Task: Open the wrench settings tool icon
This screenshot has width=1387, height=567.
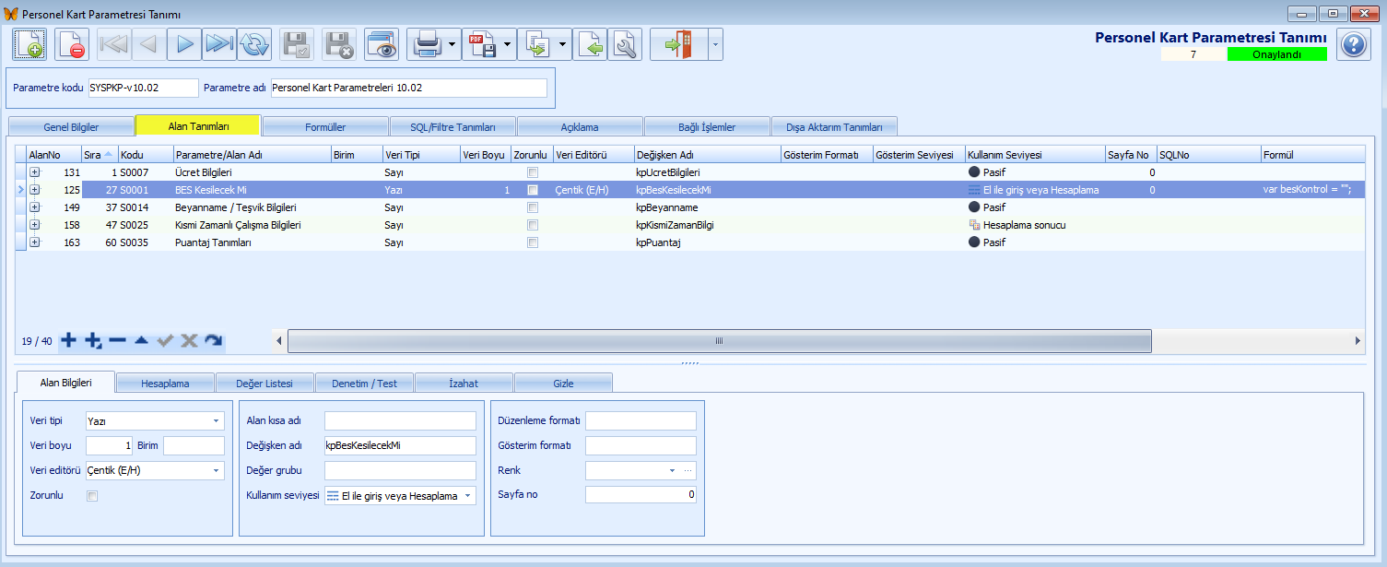Action: (626, 44)
